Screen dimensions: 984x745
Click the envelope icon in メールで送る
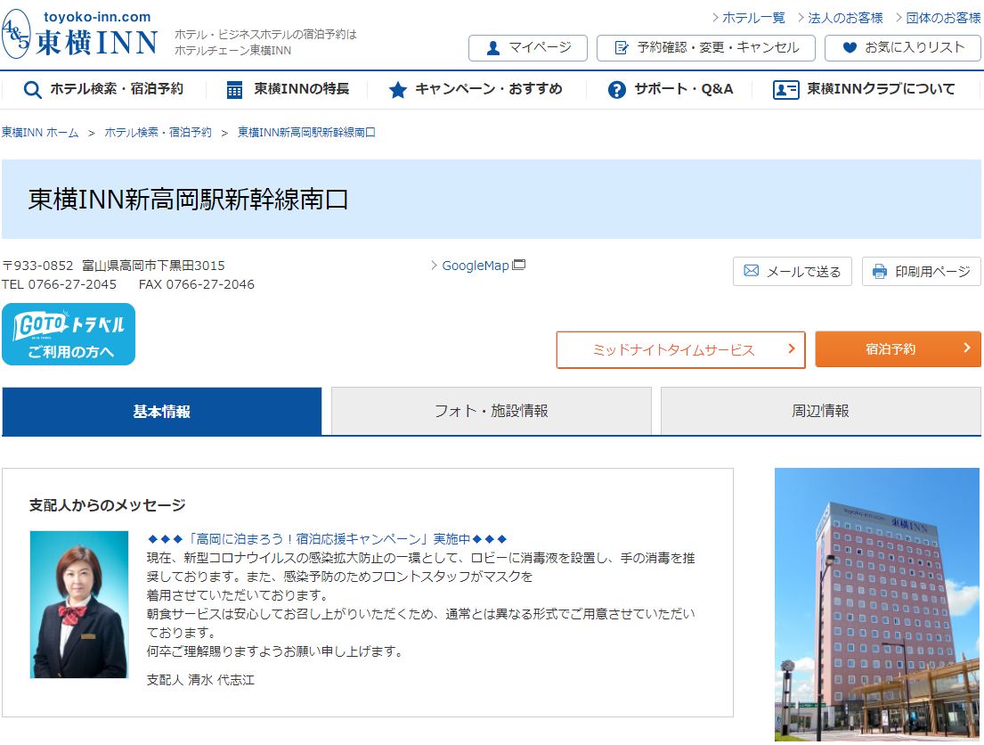pos(752,271)
